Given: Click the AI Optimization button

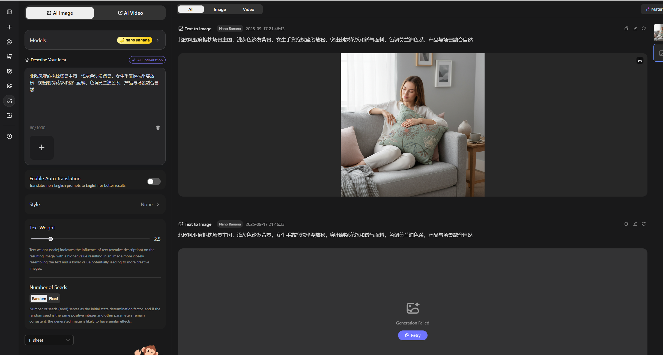Looking at the screenshot, I should tap(147, 60).
